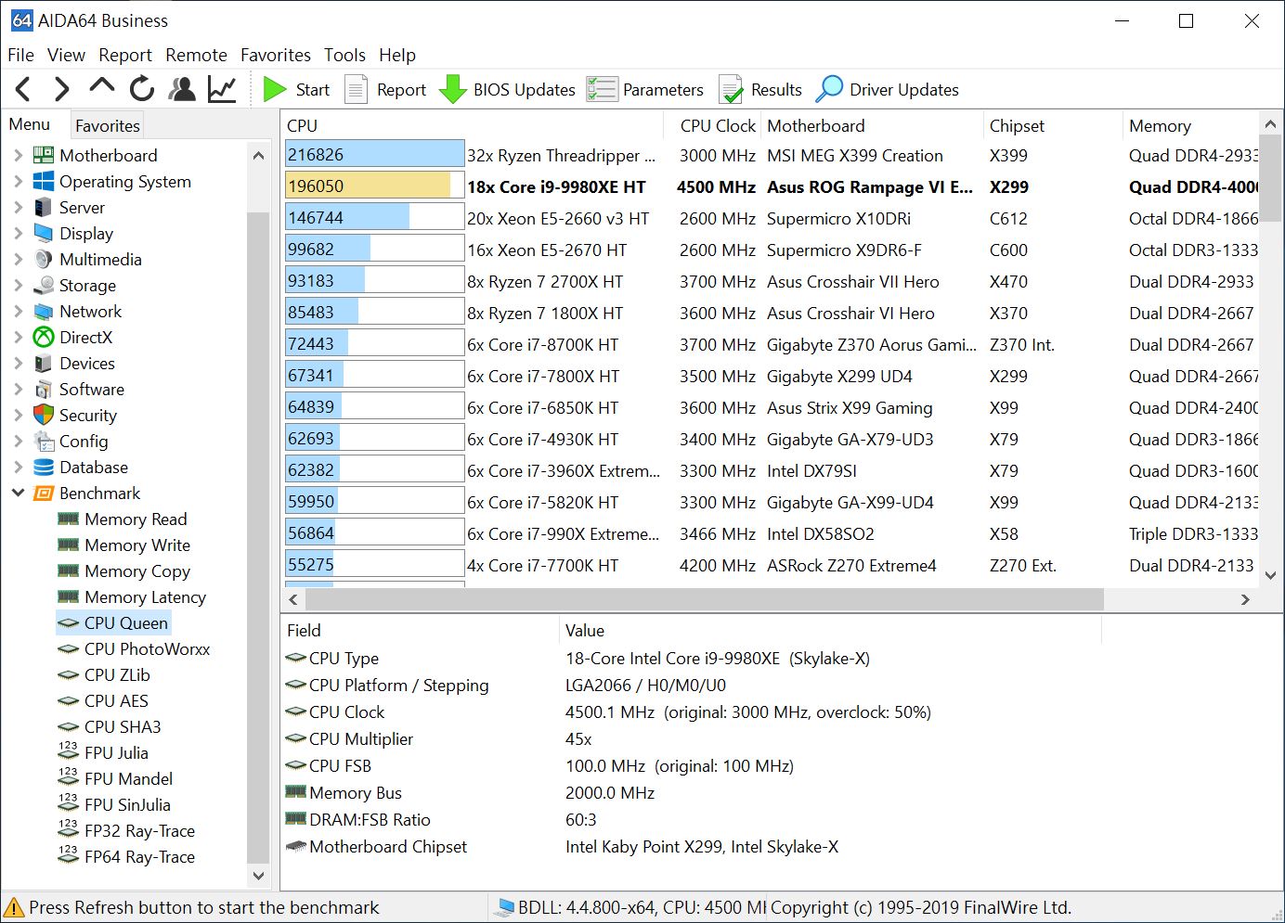Open the Tools menu
Screen dimensions: 1285x923
344,55
